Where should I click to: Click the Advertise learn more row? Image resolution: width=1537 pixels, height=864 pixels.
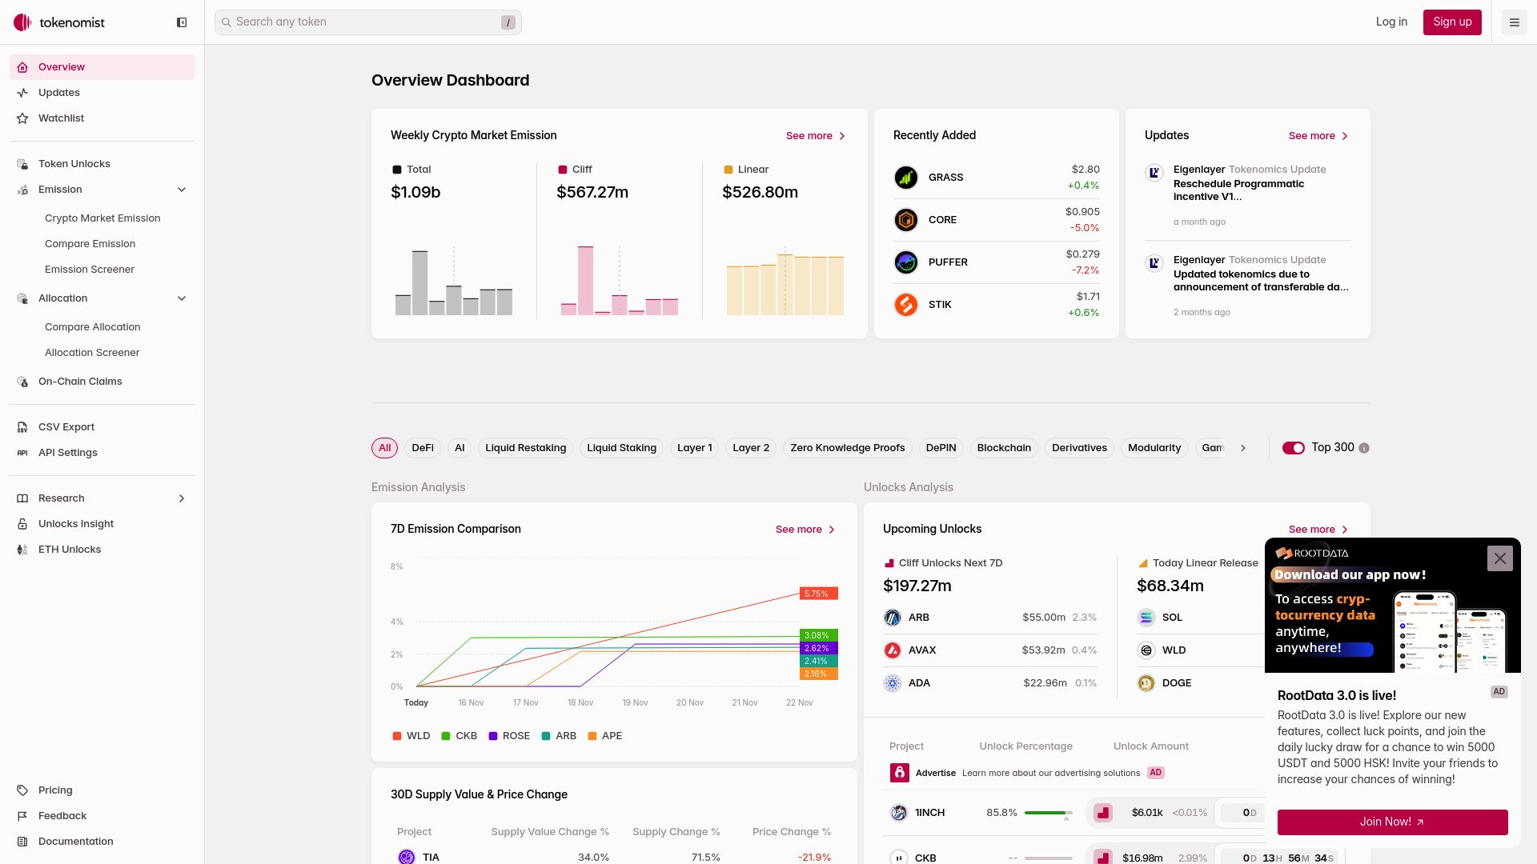point(1027,773)
